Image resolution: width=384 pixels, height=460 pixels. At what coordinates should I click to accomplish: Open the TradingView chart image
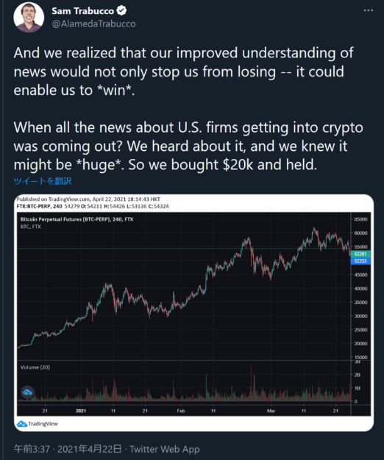pyautogui.click(x=193, y=313)
